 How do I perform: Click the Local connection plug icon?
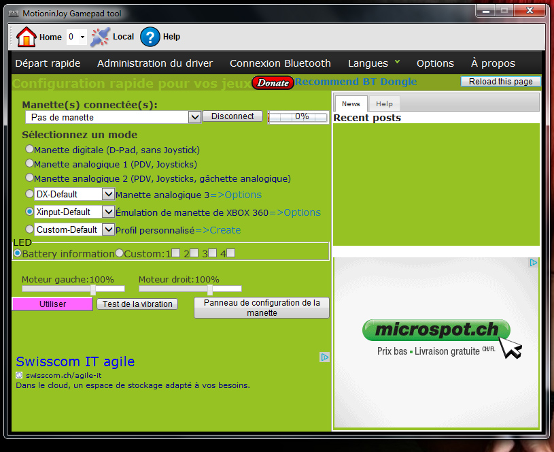point(100,37)
